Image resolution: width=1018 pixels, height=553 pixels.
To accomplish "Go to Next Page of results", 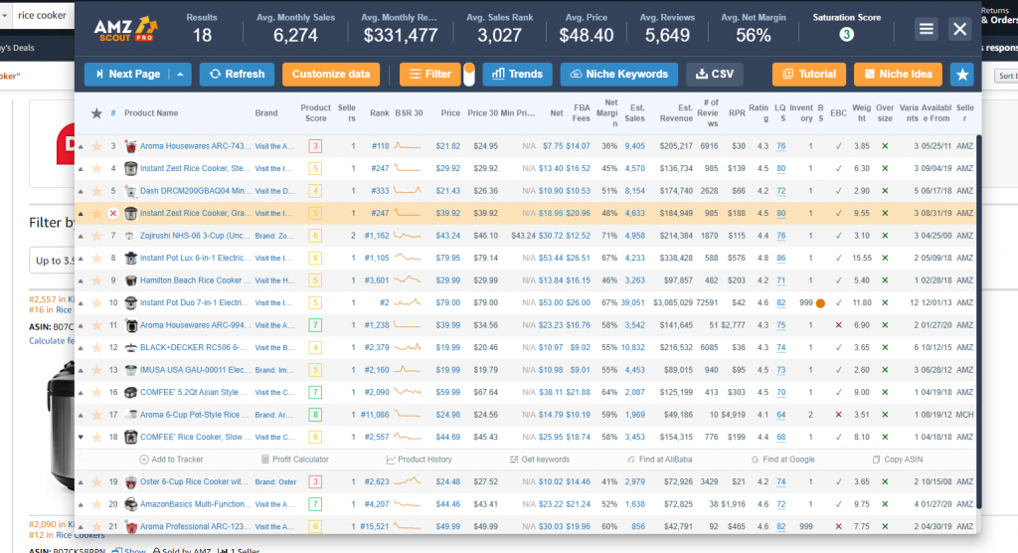I will click(x=127, y=74).
